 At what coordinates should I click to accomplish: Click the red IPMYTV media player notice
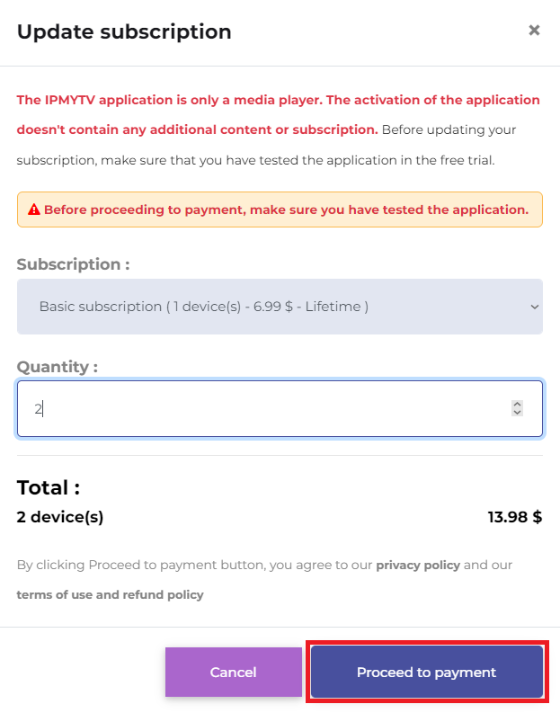coord(278,114)
